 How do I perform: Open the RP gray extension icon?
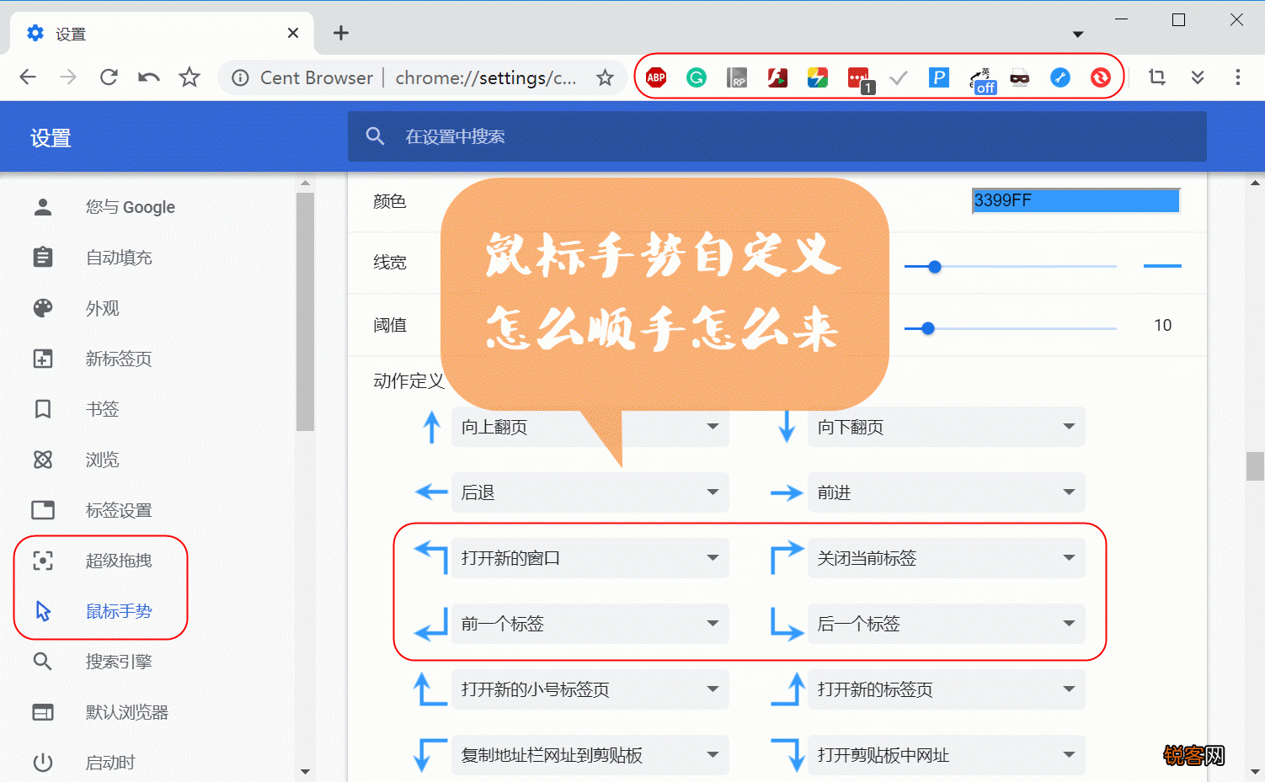737,77
